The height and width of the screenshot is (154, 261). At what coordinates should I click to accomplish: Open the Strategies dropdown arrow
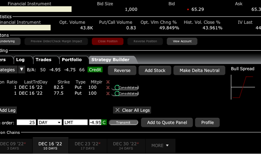(x=22, y=70)
